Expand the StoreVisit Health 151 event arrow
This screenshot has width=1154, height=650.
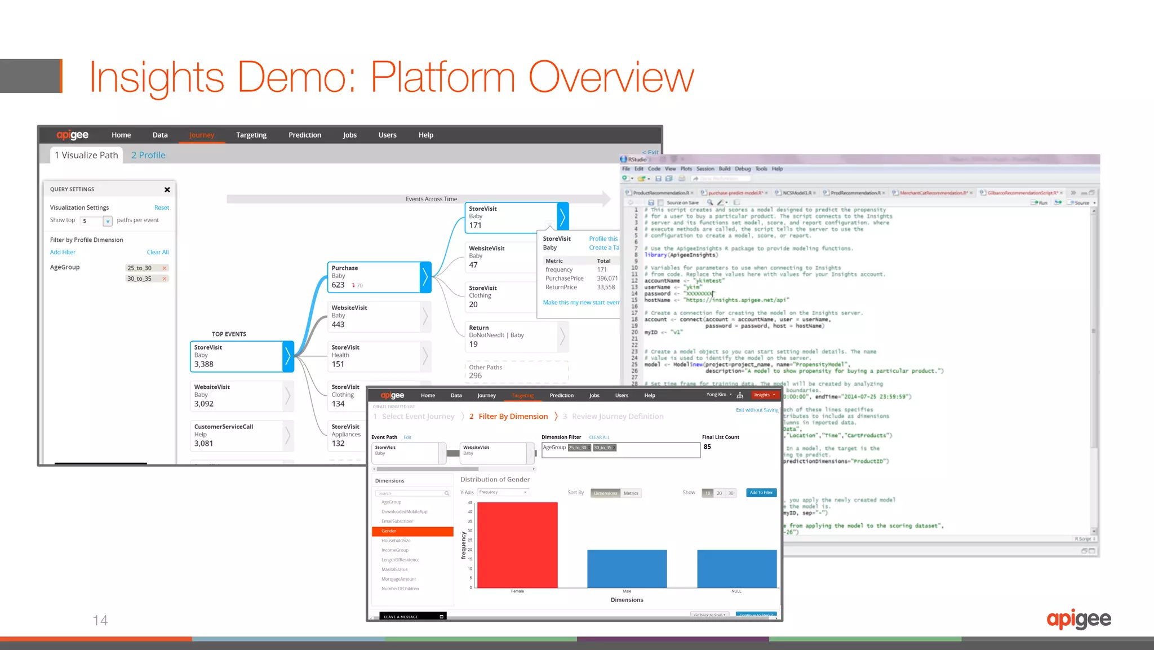425,356
